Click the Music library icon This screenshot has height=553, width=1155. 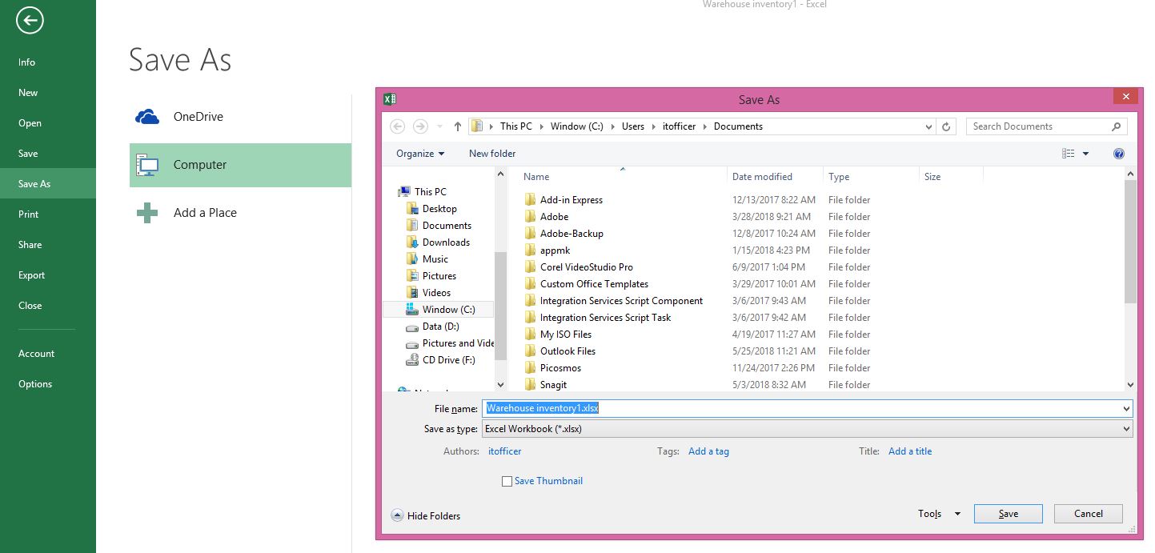[412, 259]
